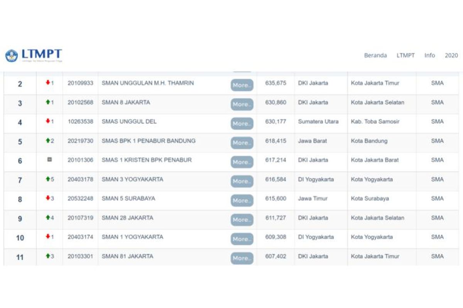Viewport: 463px width, 308px height.
Task: Click NPSN code 20403178
Action: point(80,179)
